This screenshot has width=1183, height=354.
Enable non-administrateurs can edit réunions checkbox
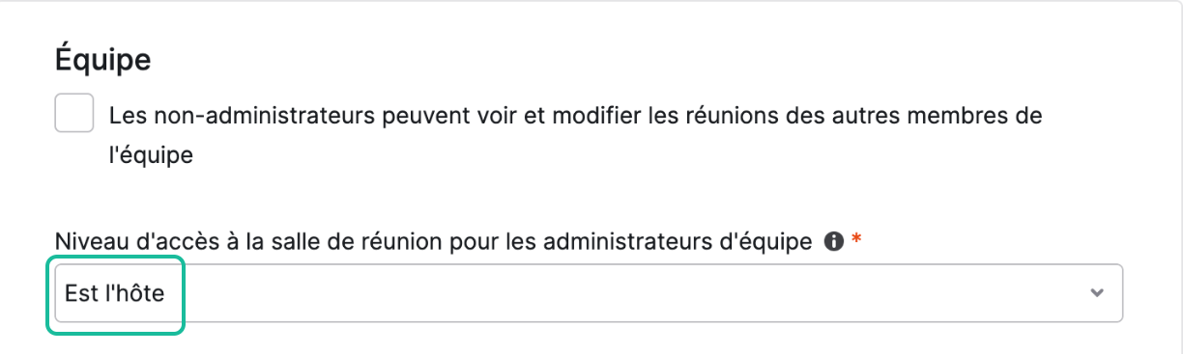pyautogui.click(x=74, y=114)
